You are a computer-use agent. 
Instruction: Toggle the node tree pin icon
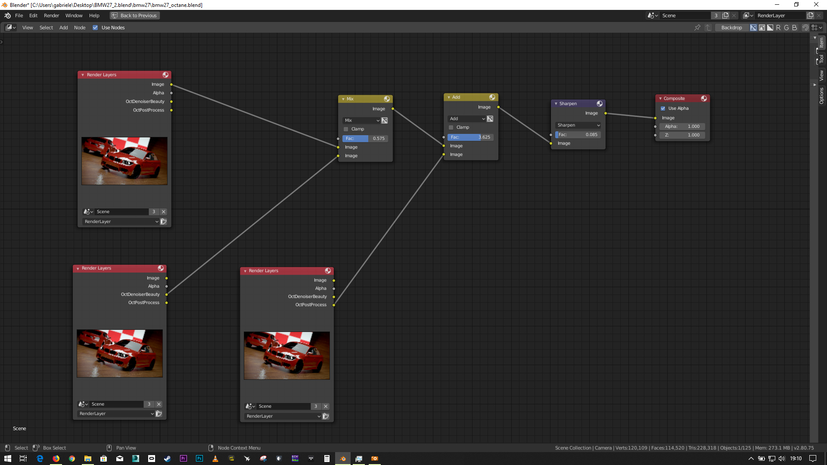697,28
